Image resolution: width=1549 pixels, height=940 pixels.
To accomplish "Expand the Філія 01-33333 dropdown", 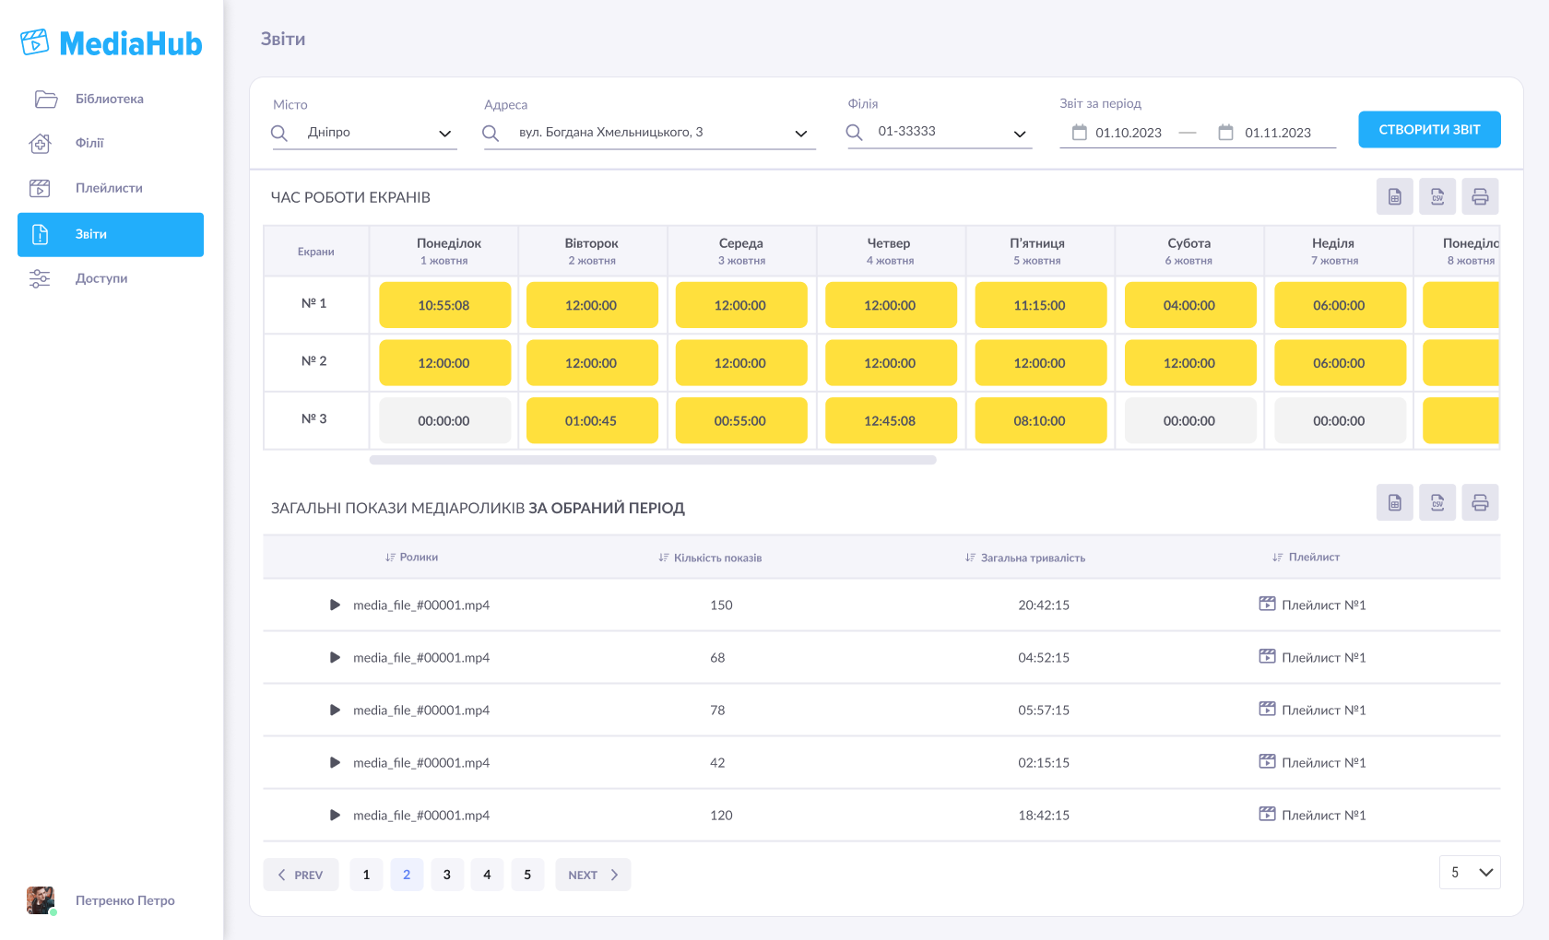I will coord(1019,134).
